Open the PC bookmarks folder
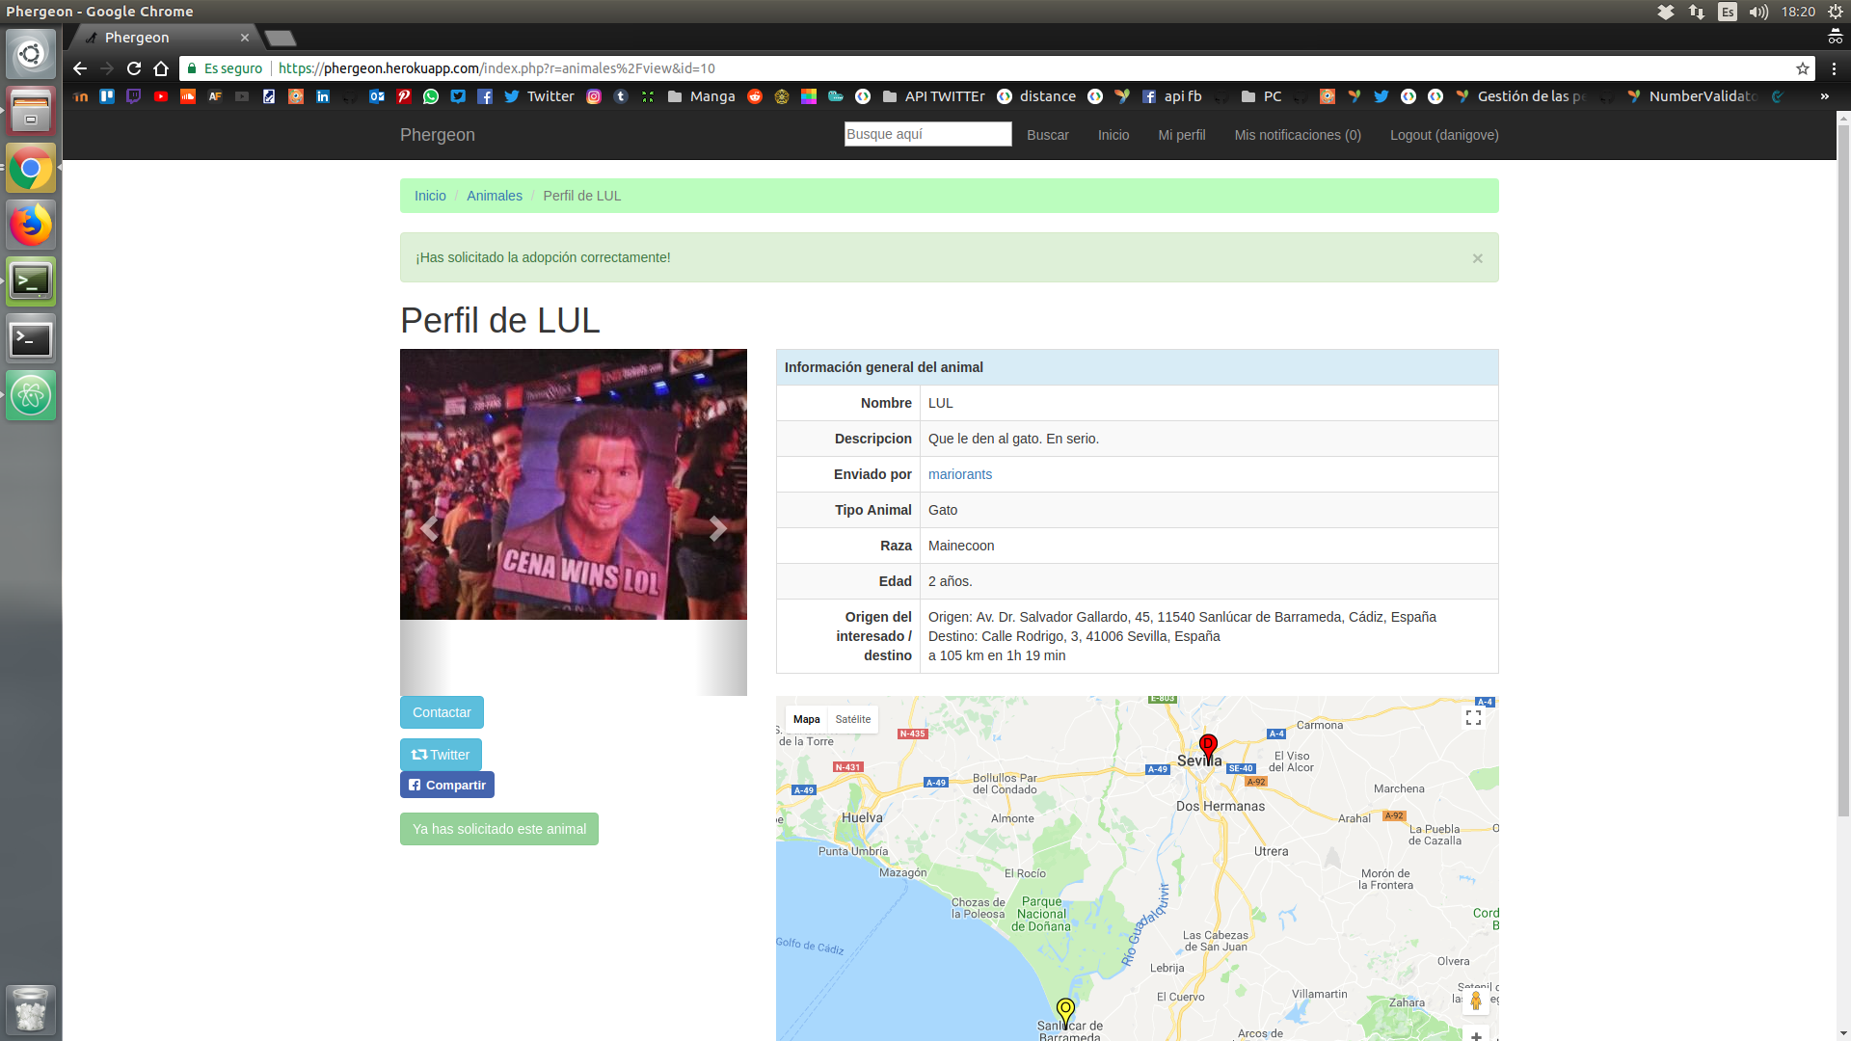The width and height of the screenshot is (1851, 1041). (1261, 96)
